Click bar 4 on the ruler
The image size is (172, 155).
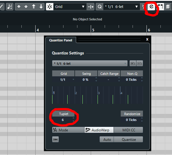pos(38,30)
